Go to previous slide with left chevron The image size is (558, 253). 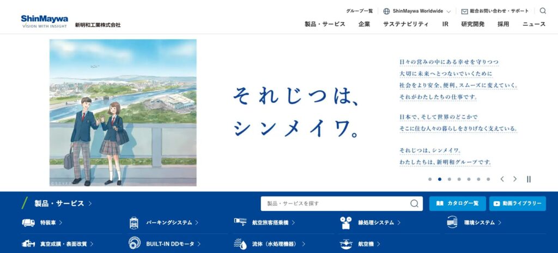click(x=502, y=179)
